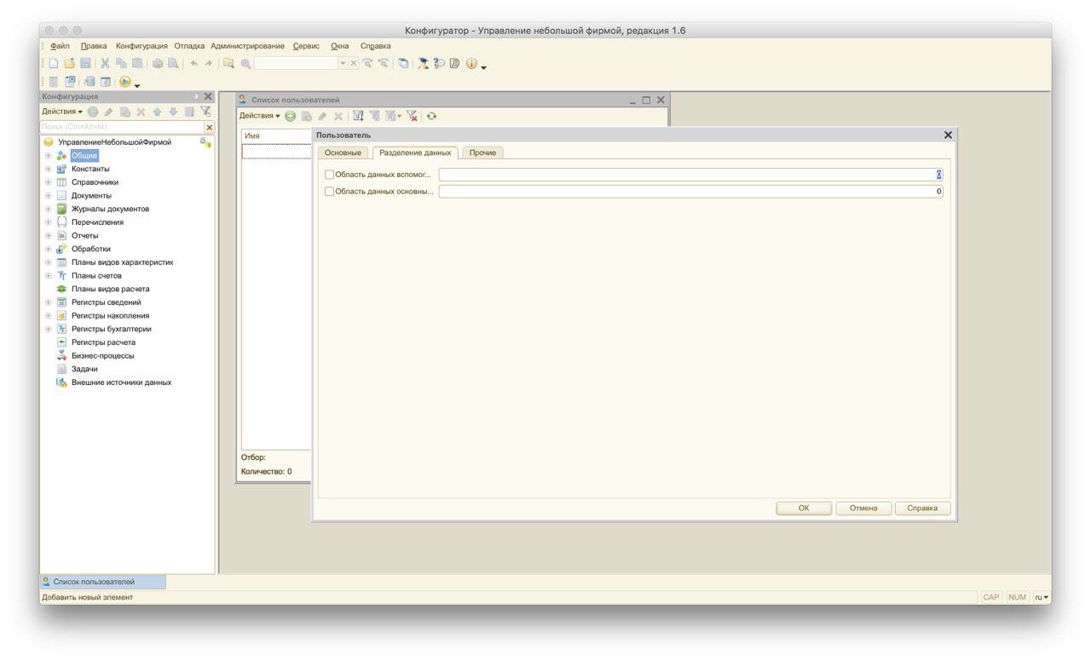Expand the Документы tree node
Image resolution: width=1091 pixels, height=661 pixels.
click(x=49, y=195)
